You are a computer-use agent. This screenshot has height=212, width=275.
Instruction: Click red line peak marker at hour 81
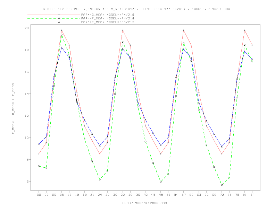coord(245,30)
